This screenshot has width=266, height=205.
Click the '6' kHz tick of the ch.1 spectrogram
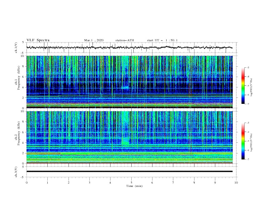click(24, 77)
